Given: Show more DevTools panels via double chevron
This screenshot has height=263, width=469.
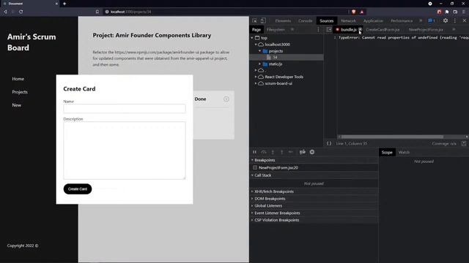Looking at the screenshot, I should [421, 20].
